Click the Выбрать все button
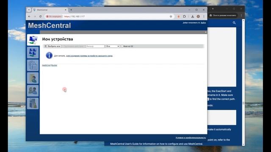The height and width of the screenshot is (152, 271). (54, 46)
